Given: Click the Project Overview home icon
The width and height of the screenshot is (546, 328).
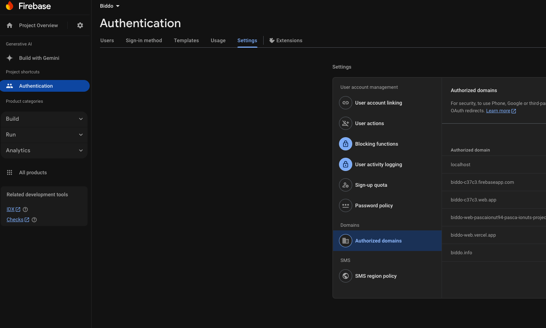Looking at the screenshot, I should 10,25.
